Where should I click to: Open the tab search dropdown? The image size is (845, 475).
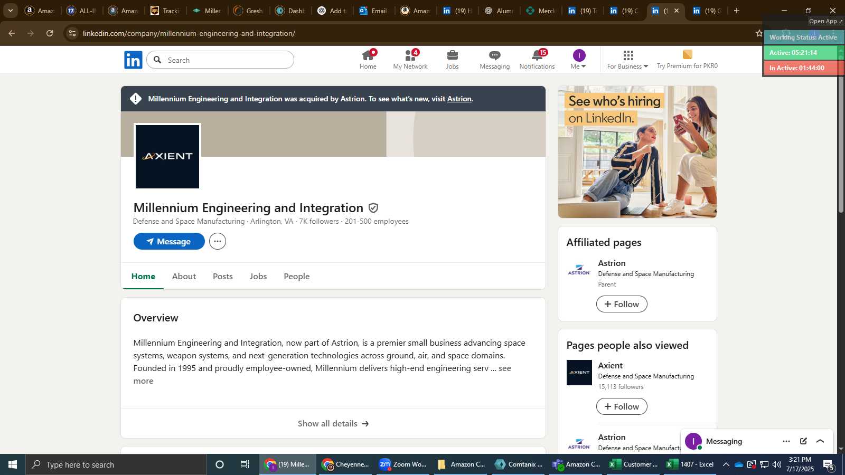click(x=10, y=11)
